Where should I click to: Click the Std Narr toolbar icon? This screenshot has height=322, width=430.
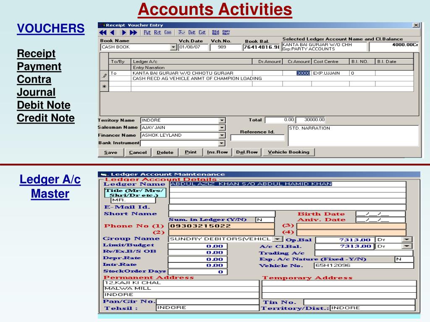pyautogui.click(x=215, y=33)
